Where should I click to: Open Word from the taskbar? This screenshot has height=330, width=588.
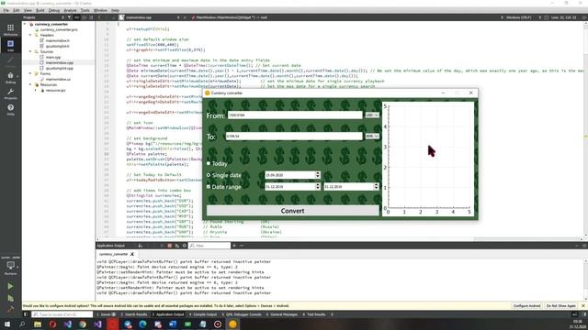click(173, 324)
